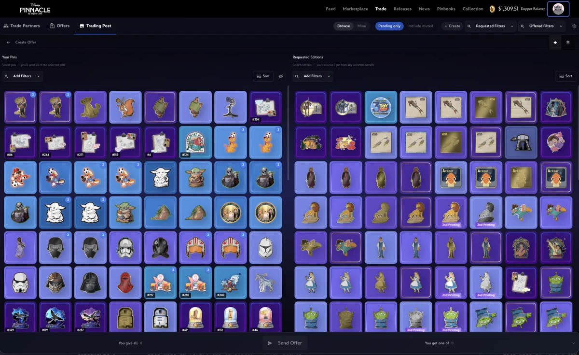Select the pin numbered #69
Screen dimensions: 579x355
tap(195, 317)
